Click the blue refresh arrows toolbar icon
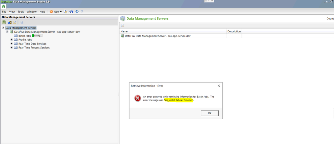 [x=71, y=12]
